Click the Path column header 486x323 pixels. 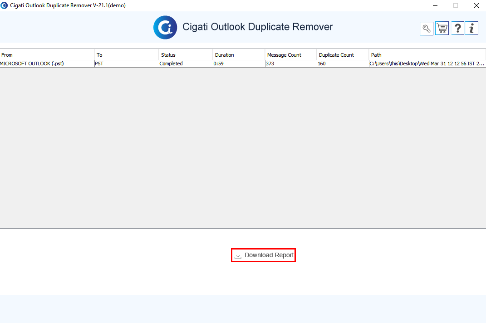(x=427, y=55)
